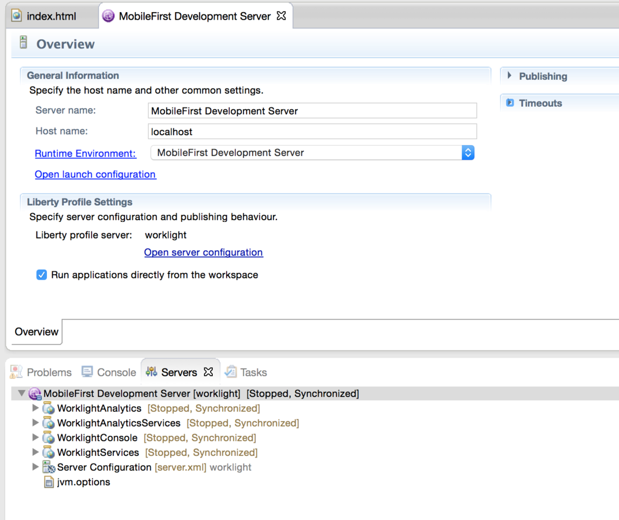Click the index.html file icon
The image size is (619, 520).
[x=17, y=16]
